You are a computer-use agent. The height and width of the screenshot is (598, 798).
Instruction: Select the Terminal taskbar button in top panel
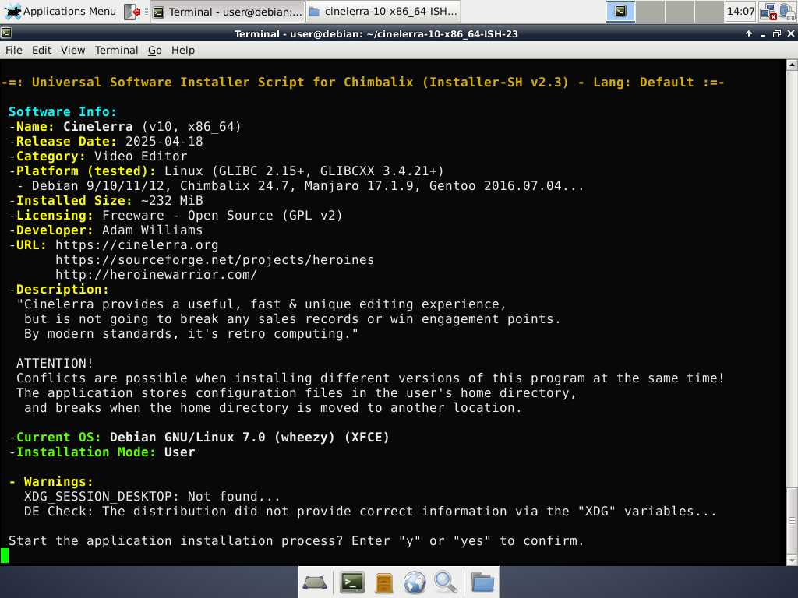[228, 12]
